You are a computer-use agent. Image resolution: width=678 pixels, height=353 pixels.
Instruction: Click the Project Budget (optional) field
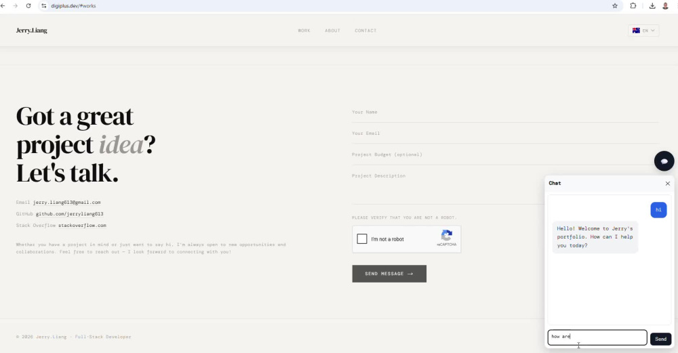coord(505,154)
